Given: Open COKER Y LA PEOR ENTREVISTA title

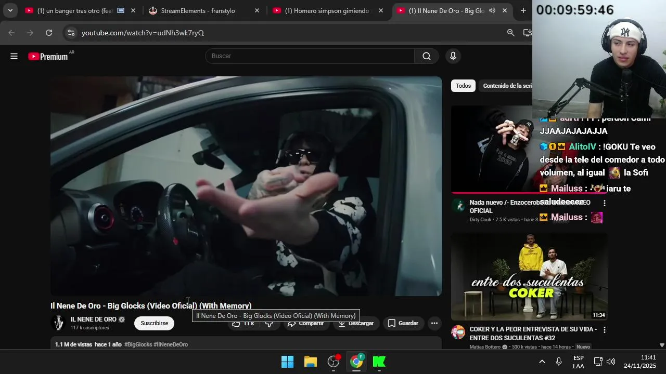Looking at the screenshot, I should click(x=533, y=333).
